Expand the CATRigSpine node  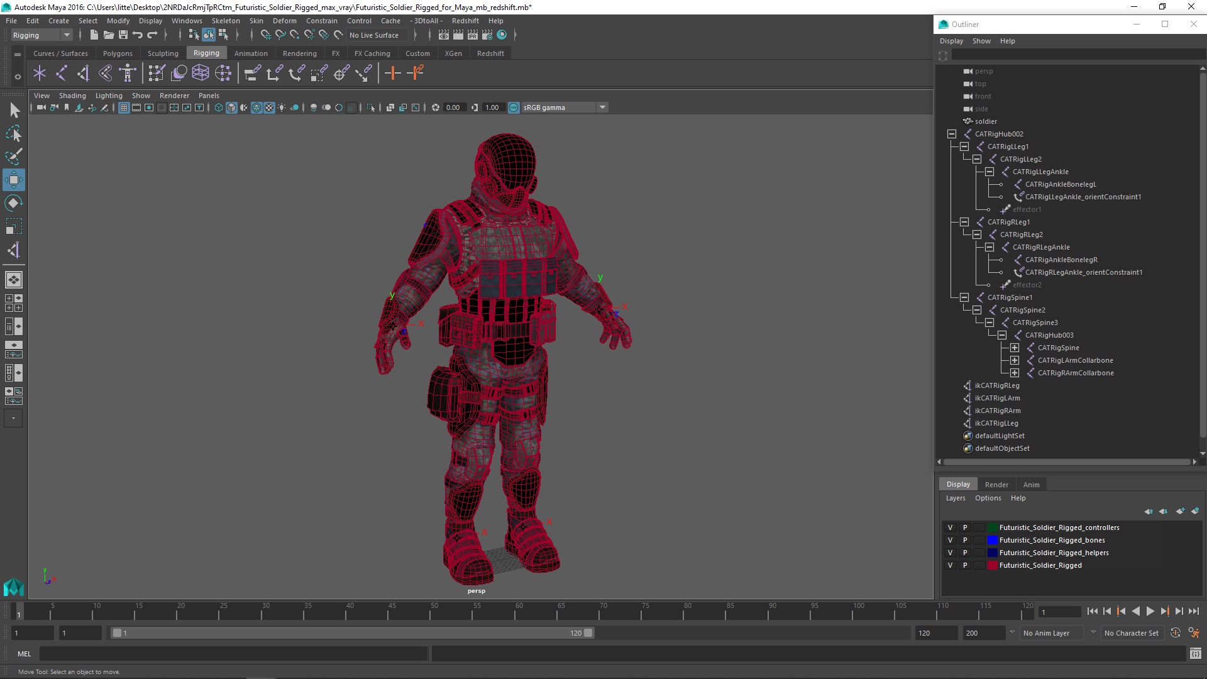click(x=1015, y=348)
